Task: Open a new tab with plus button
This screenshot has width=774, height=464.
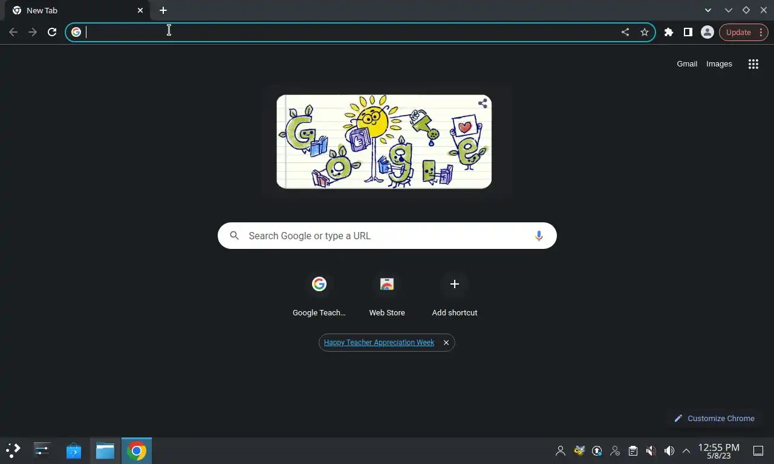Action: click(163, 10)
